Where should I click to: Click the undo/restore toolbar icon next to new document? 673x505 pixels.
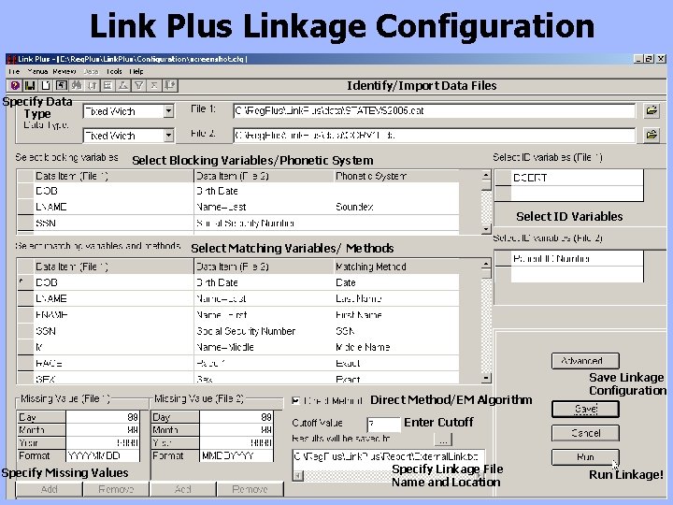pyautogui.click(x=61, y=85)
